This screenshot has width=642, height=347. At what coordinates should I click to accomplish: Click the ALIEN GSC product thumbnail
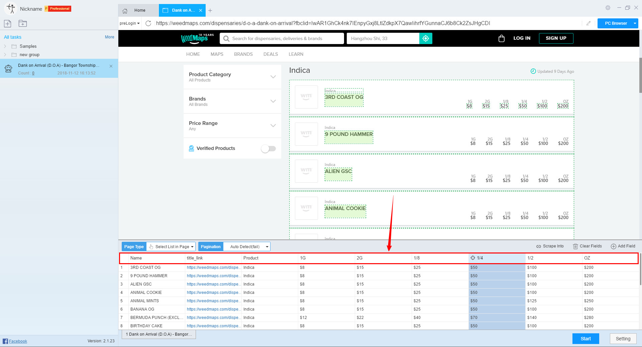(306, 171)
